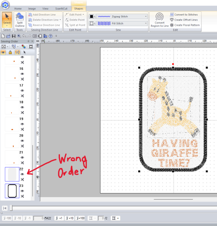217x226 pixels.
Task: Close the Sewing Order panel
Action: (x=32, y=41)
